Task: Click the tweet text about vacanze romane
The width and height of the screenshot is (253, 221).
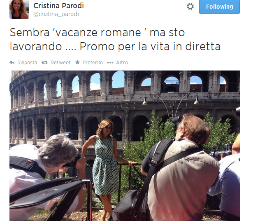Action: 115,40
